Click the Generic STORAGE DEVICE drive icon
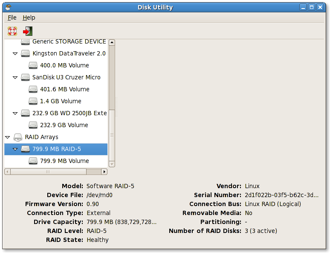Viewport: 330px width, 253px height. point(25,42)
